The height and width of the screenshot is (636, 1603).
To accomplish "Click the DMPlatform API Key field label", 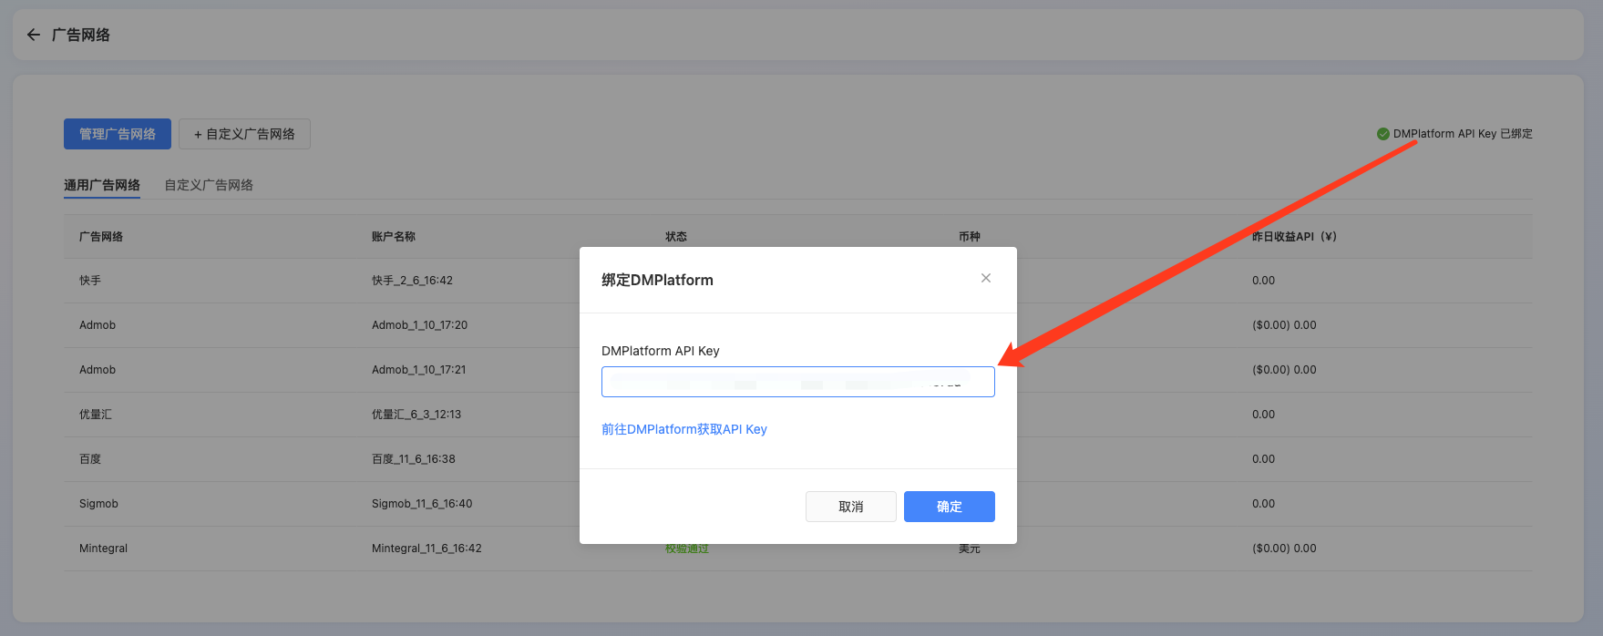I will click(x=661, y=351).
